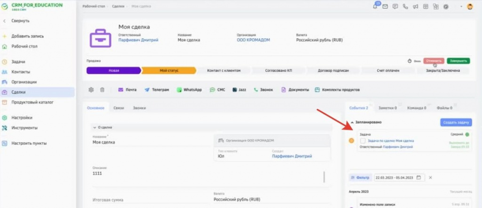Open Документы from the deal toolbar
The width and height of the screenshot is (482, 208).
point(283,90)
